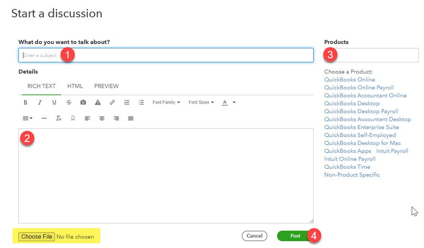This screenshot has height=248, width=424.
Task: Choose QuickBooks Desktop for Mac
Action: 362,143
